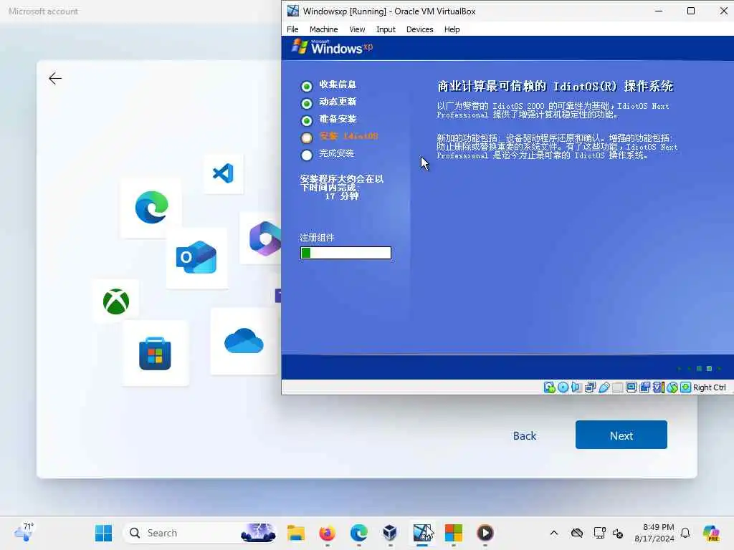Image resolution: width=734 pixels, height=550 pixels.
Task: Click the 注册组件 label above the progress bar
Action: tap(317, 238)
